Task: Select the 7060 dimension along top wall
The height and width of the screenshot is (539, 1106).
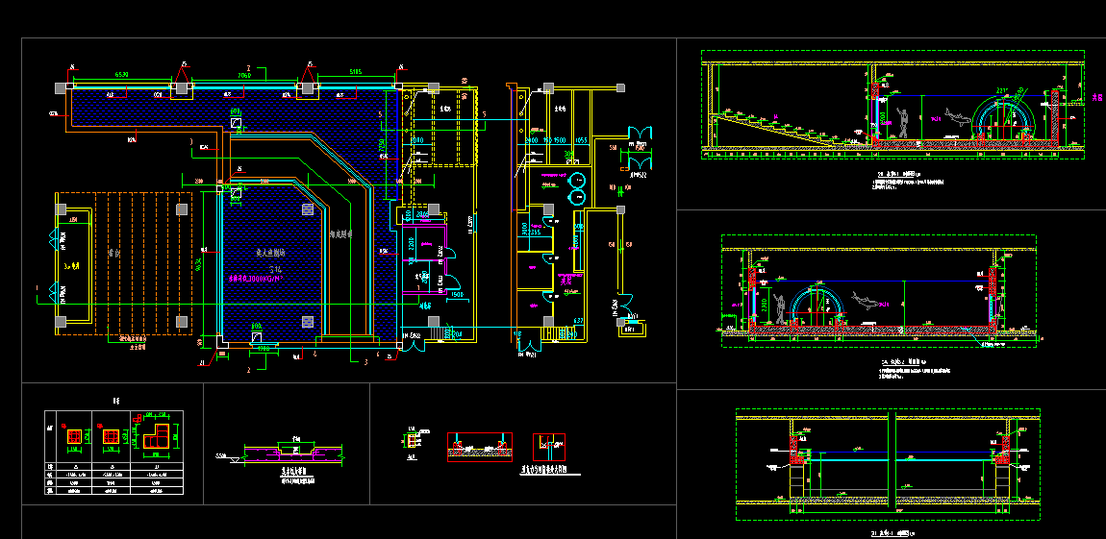Action: pos(243,74)
